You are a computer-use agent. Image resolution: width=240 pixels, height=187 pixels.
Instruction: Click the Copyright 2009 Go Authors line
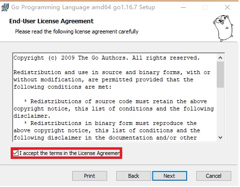(107, 58)
